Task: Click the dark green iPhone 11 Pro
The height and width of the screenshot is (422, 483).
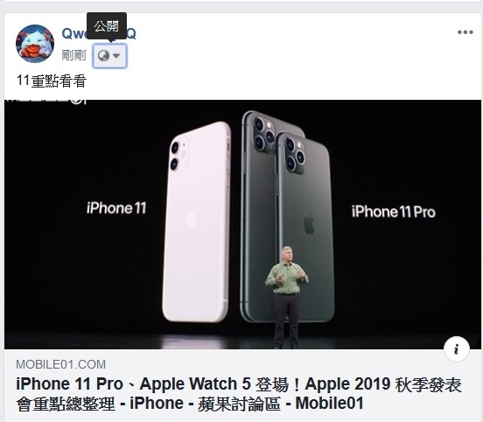Action: point(305,229)
